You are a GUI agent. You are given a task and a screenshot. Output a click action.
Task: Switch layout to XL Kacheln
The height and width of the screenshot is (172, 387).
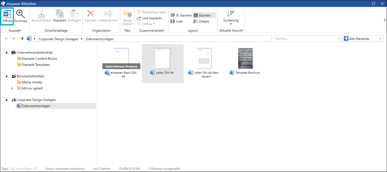pos(181,15)
